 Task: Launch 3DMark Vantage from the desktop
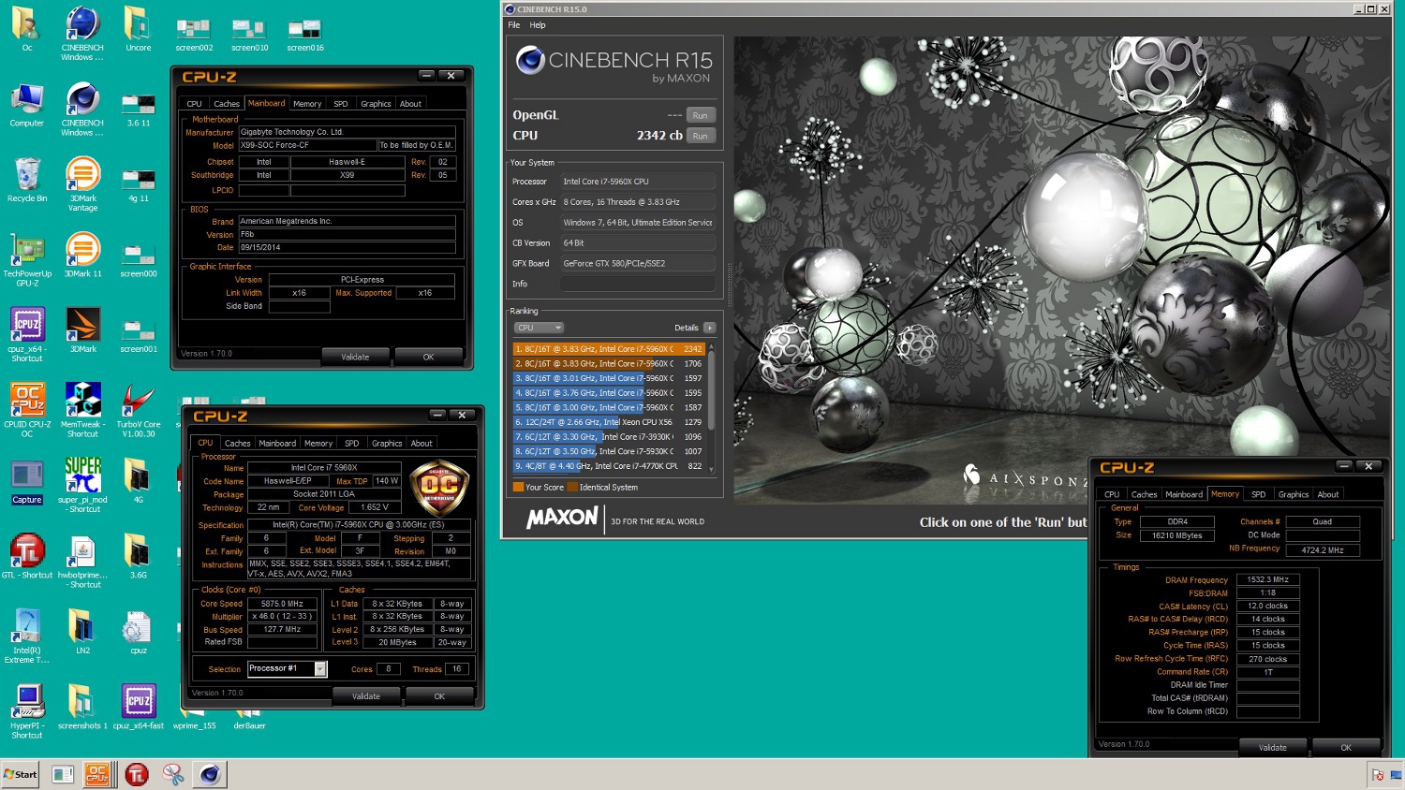click(82, 184)
